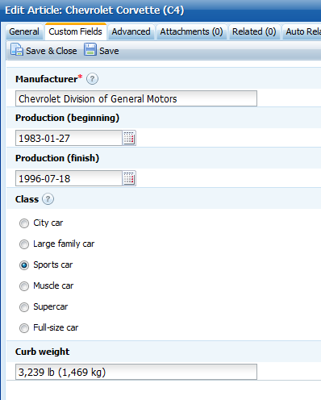The image size is (321, 400).
Task: Focus the Production (beginning) date field
Action: (69, 138)
